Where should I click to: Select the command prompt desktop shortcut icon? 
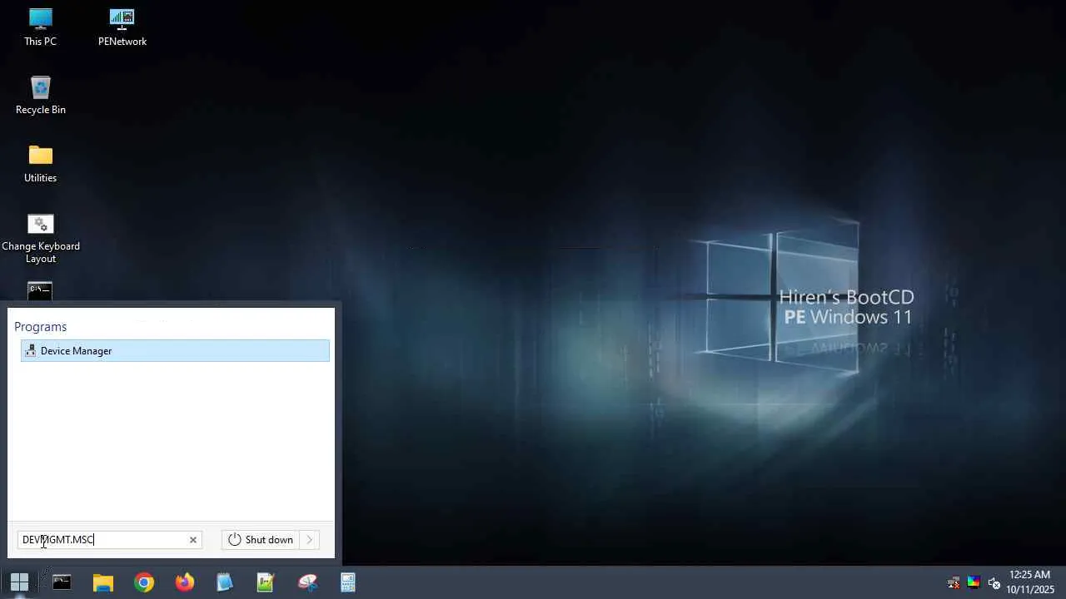click(x=40, y=291)
